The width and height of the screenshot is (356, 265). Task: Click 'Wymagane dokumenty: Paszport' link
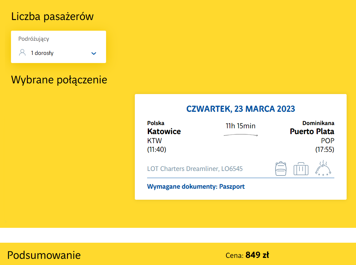(196, 186)
